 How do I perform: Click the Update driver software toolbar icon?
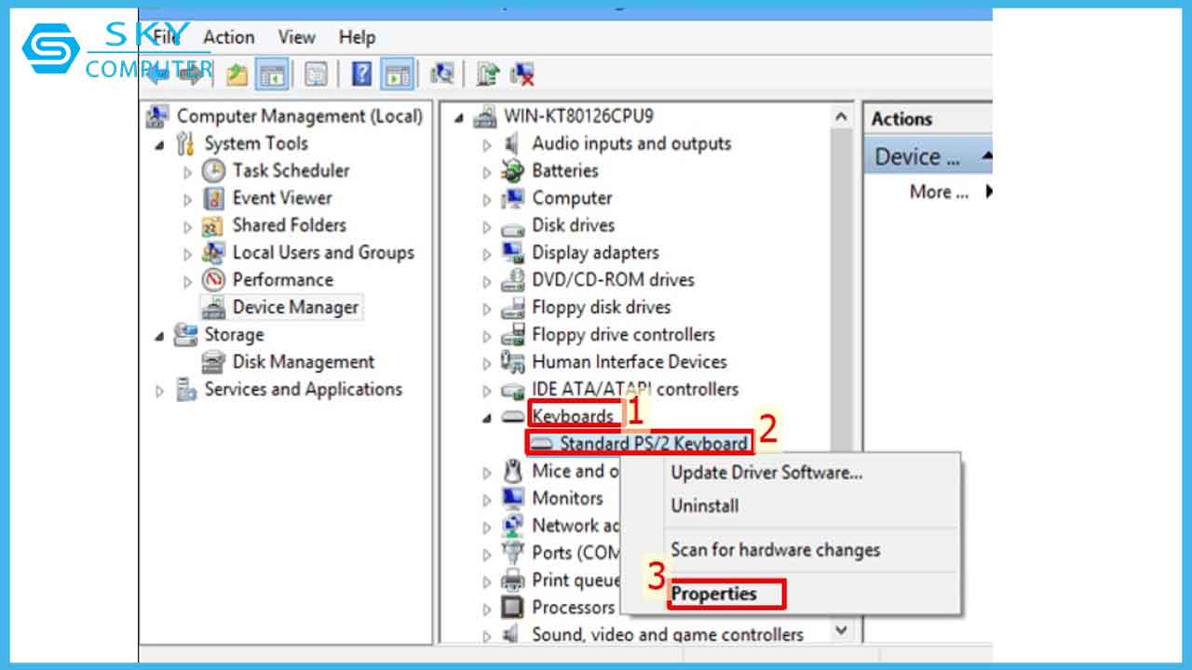click(x=487, y=74)
